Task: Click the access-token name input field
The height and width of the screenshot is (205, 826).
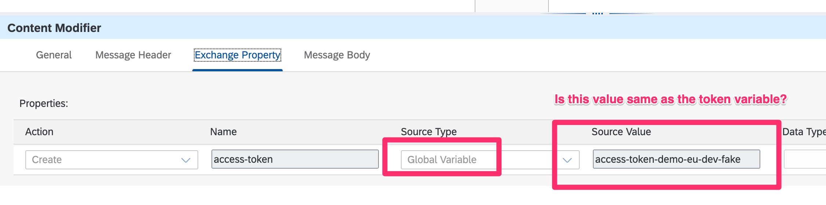Action: point(295,159)
